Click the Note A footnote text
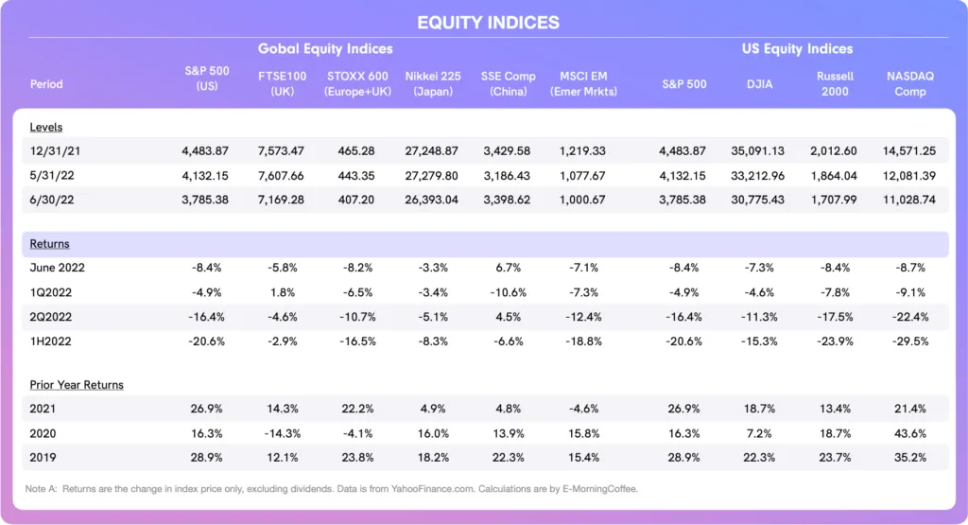This screenshot has width=968, height=525. 332,488
